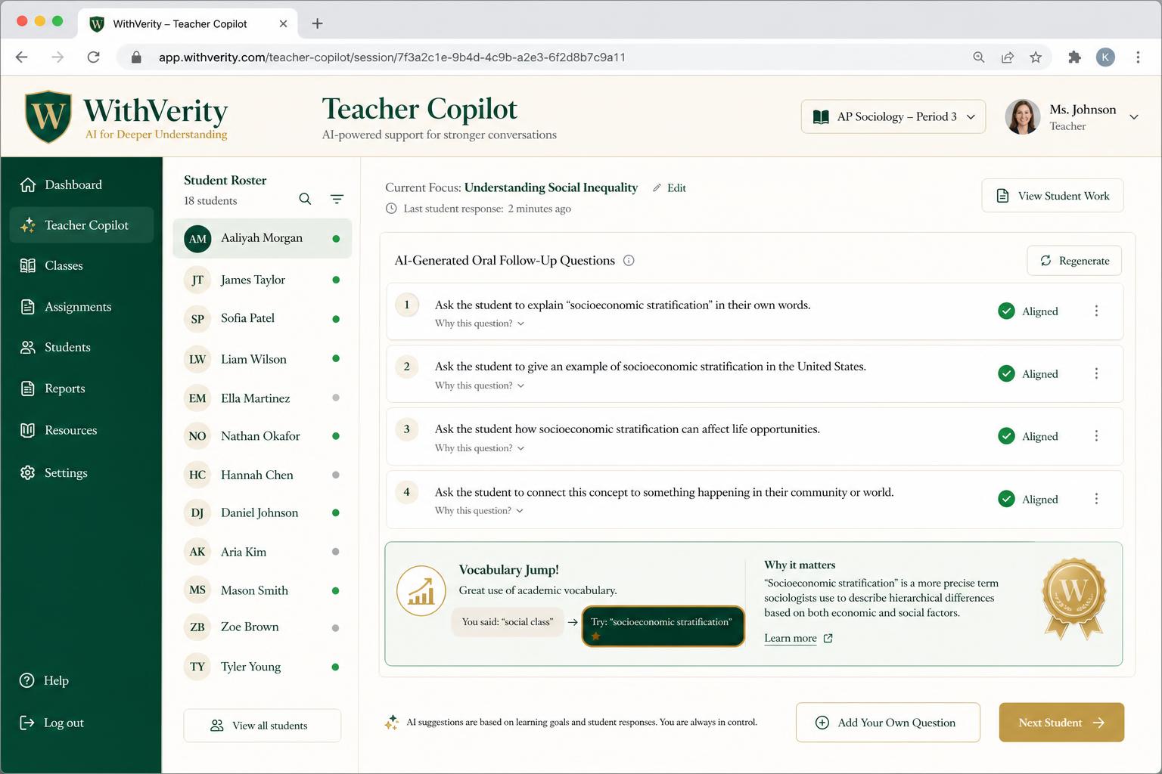Open Resources from the sidebar
This screenshot has height=774, width=1162.
(x=82, y=430)
